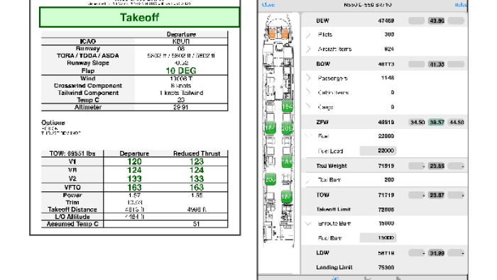Click the Taxi Weight CG value 29.85

[437, 166]
